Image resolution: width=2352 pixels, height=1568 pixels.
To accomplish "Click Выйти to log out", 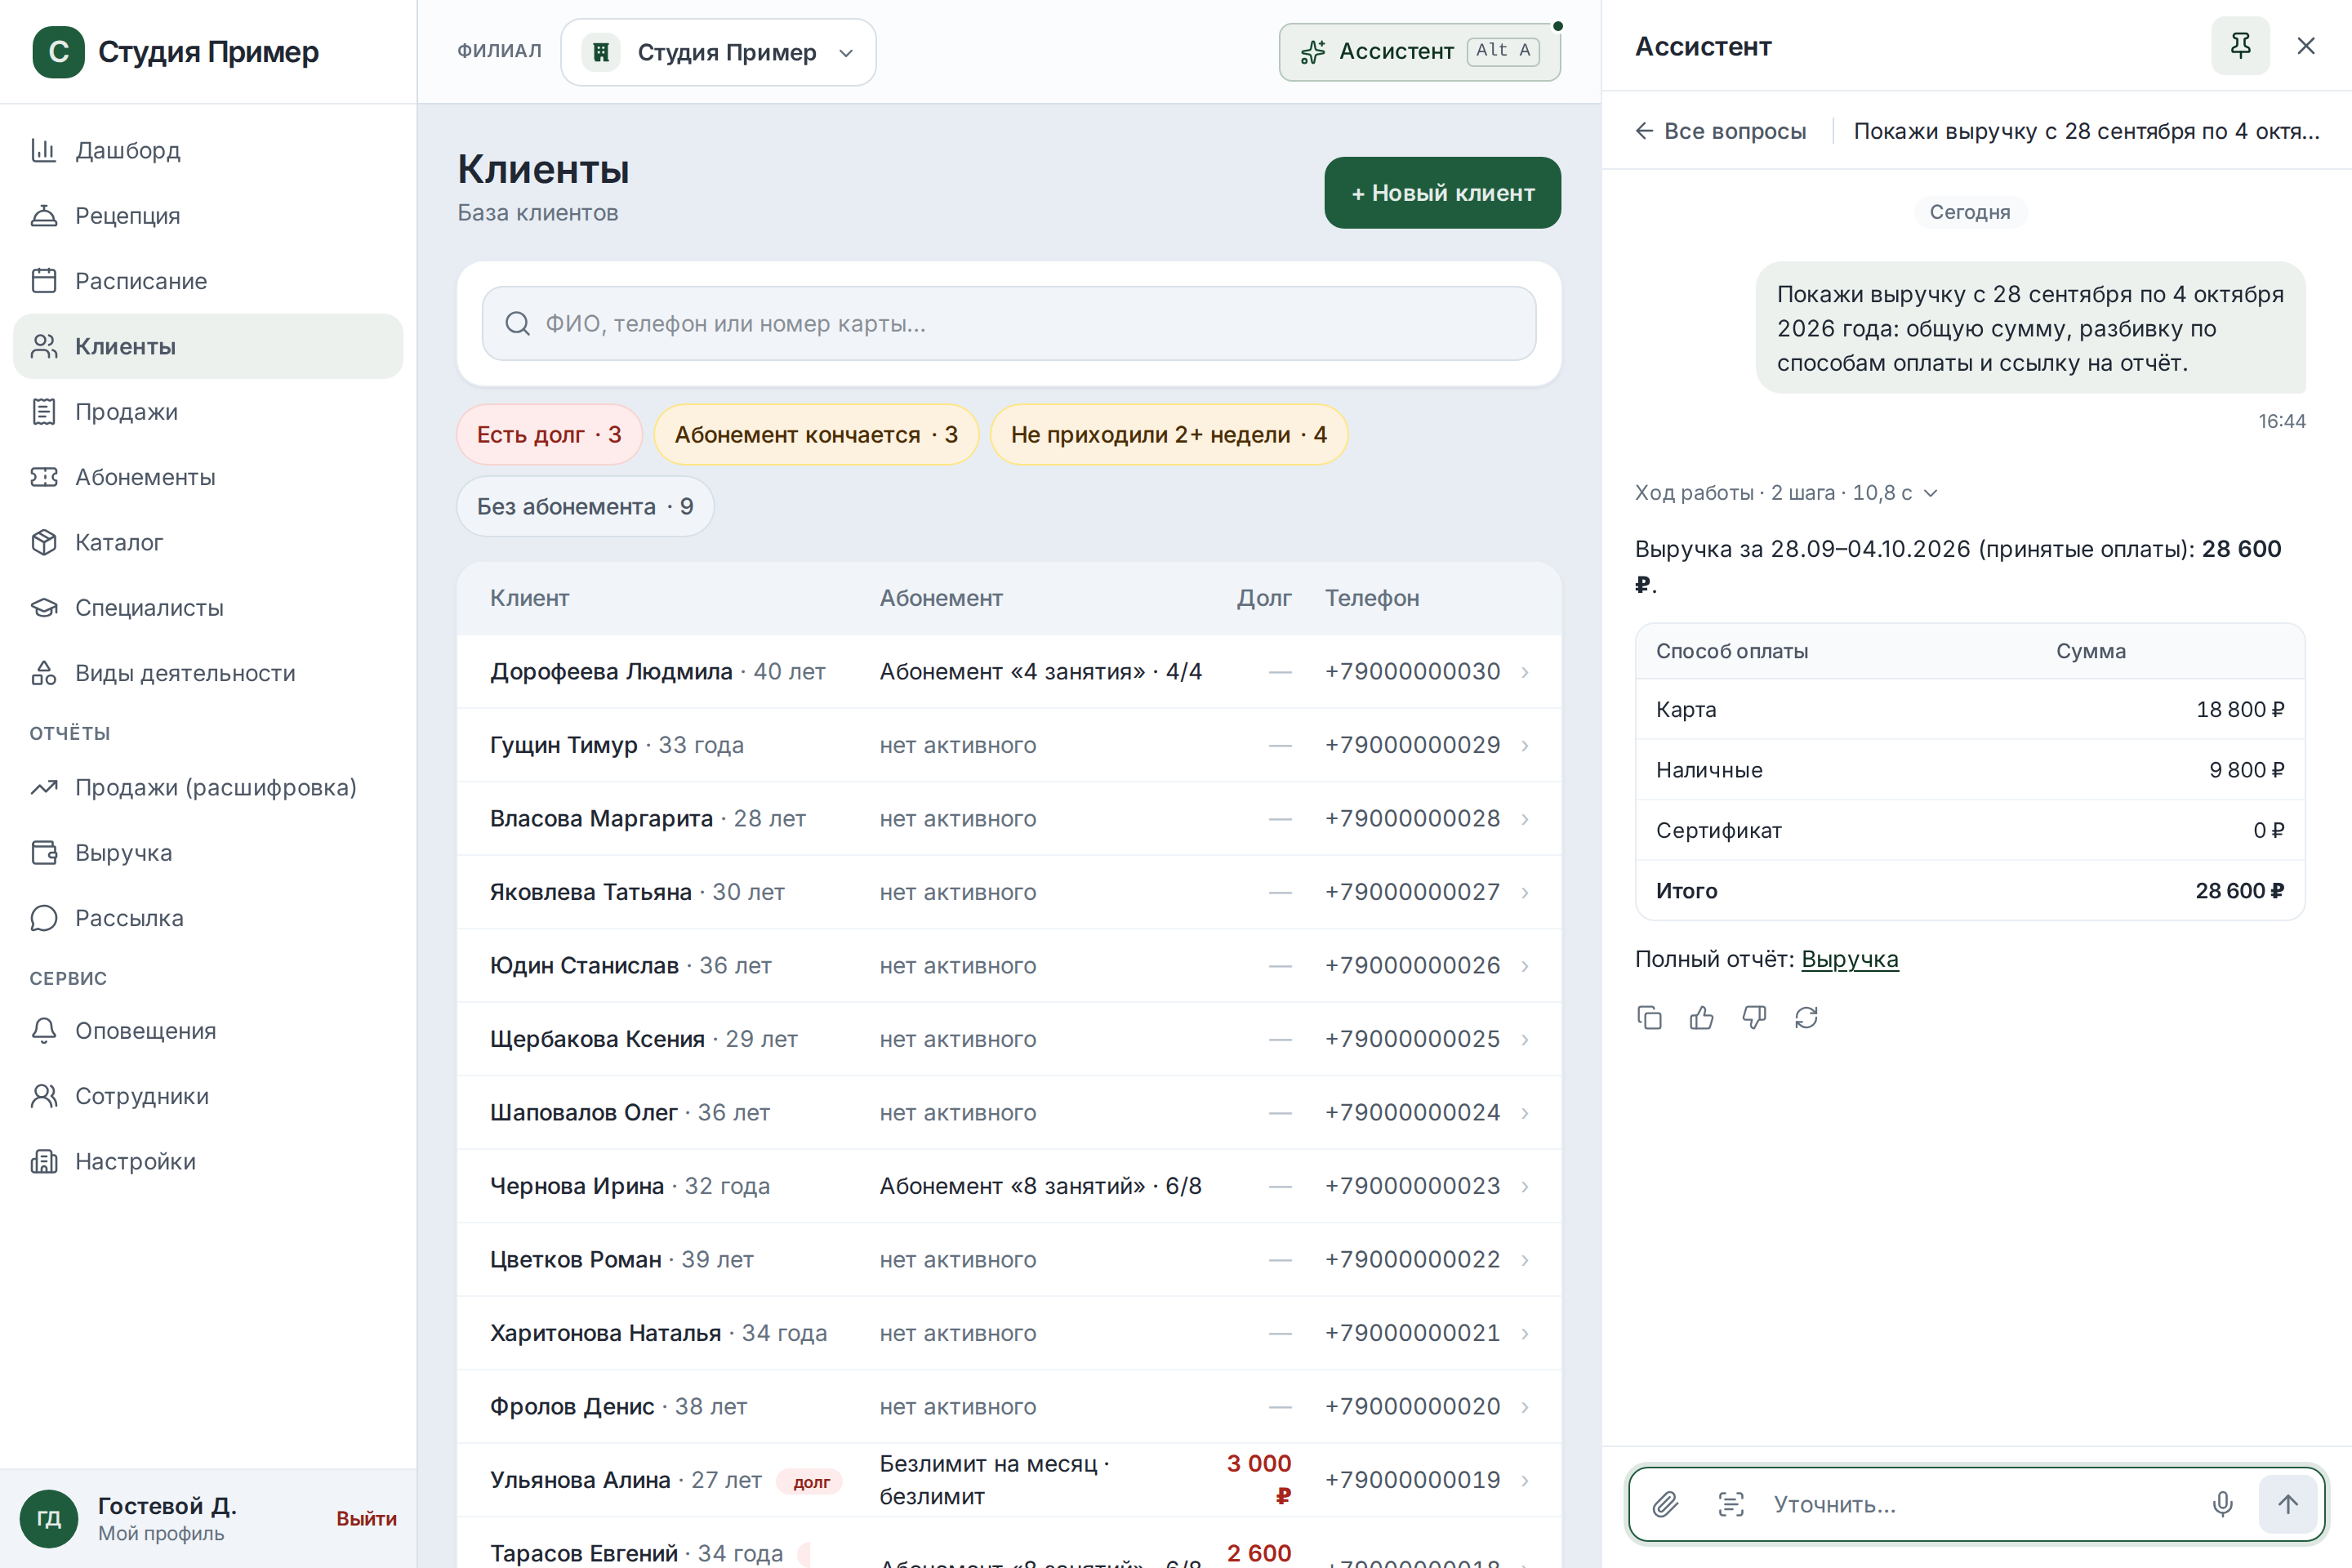I will tap(366, 1518).
